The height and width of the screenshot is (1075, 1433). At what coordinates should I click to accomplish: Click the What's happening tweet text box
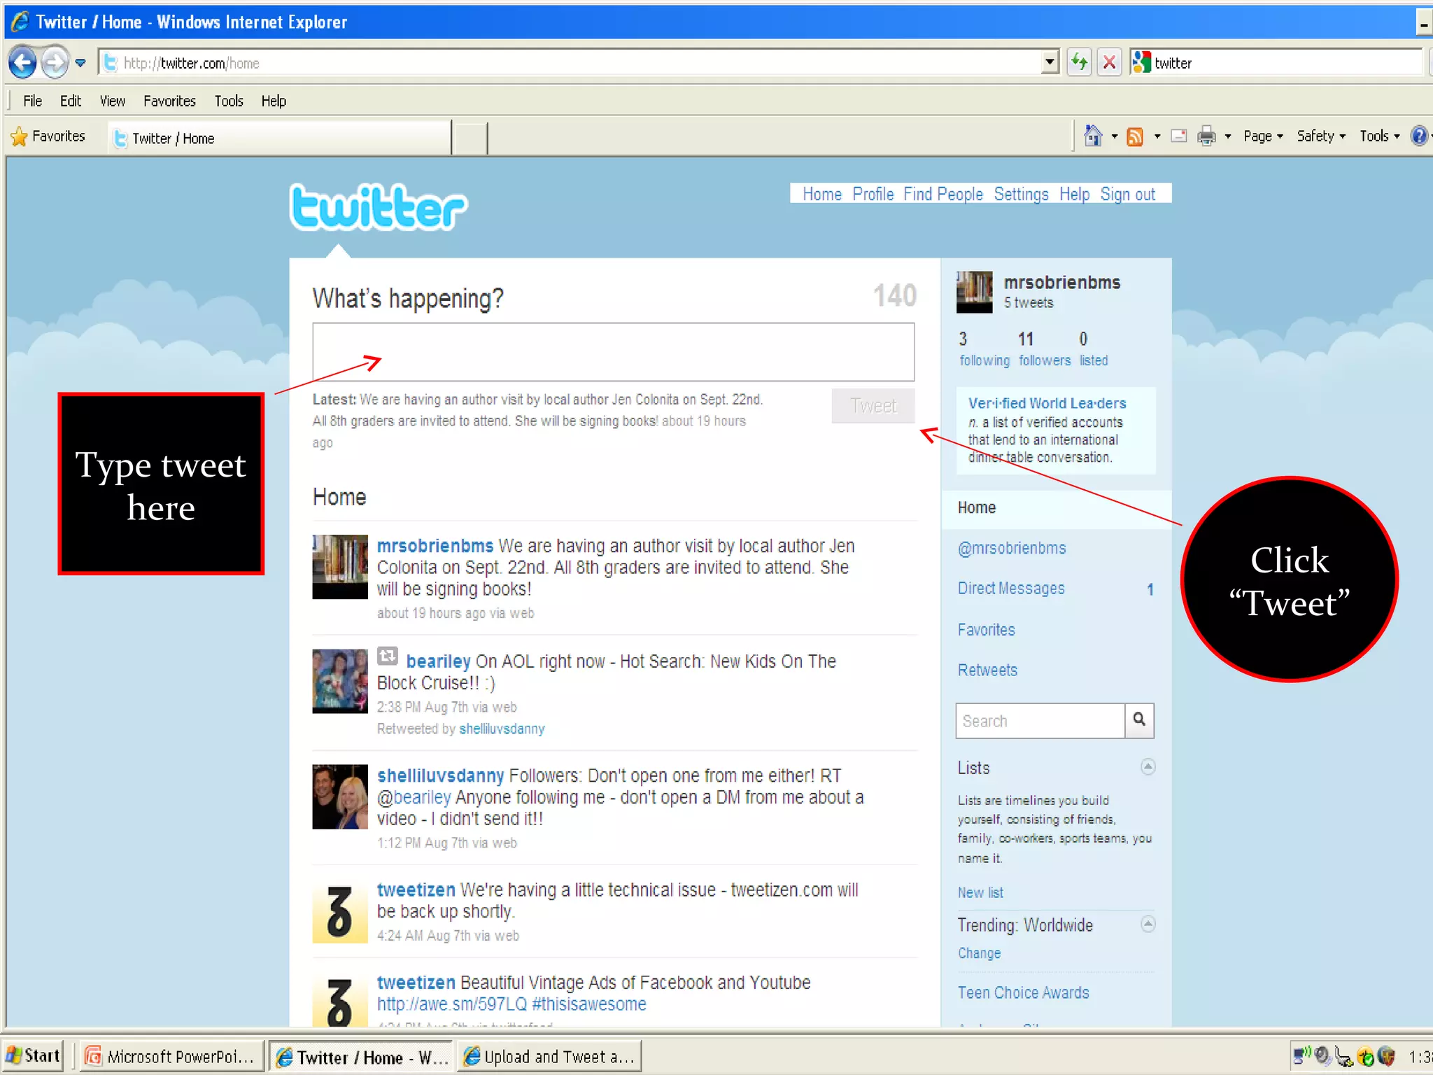coord(613,352)
